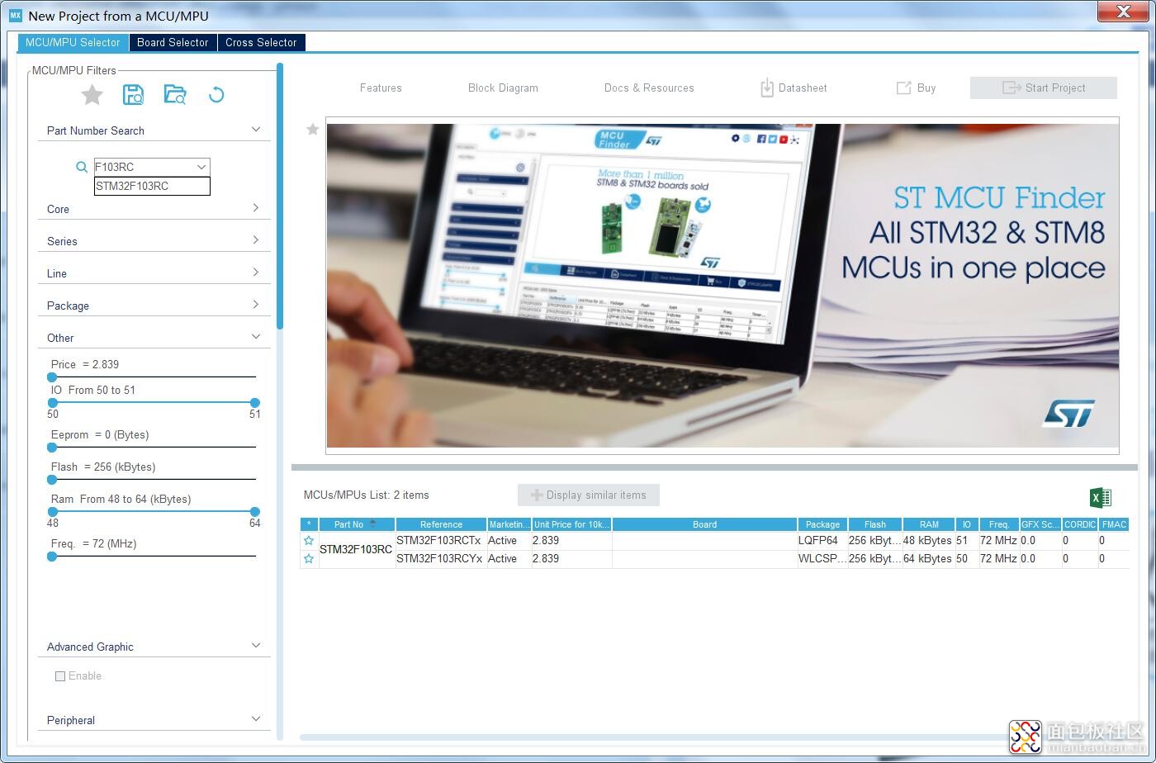Select the STM32F103RCTx reference cell

click(x=441, y=541)
